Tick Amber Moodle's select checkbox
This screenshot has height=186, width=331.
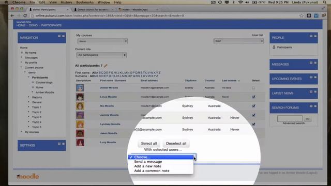point(253,88)
